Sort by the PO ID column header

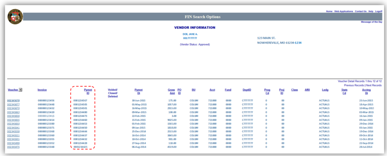point(179,92)
